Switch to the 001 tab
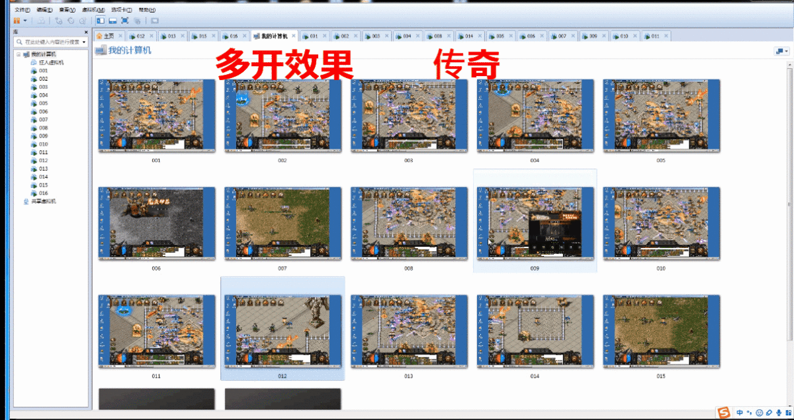Viewport: 794px width, 420px height. click(x=314, y=36)
